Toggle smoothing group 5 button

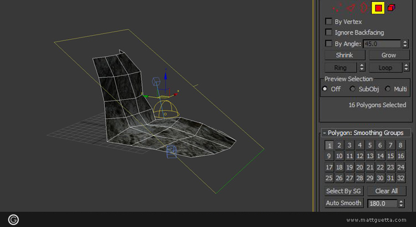pos(370,145)
